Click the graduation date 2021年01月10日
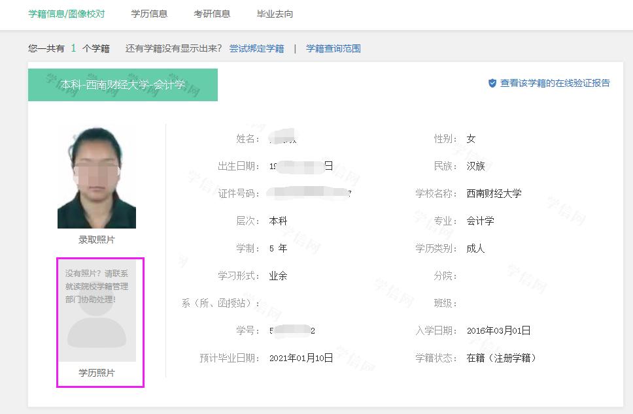Screen dimensions: 633x414 [x=300, y=357]
